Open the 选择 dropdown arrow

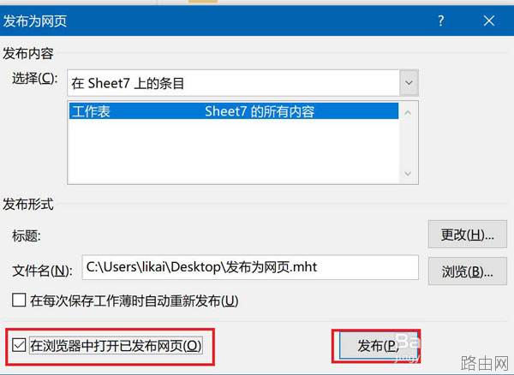point(409,83)
